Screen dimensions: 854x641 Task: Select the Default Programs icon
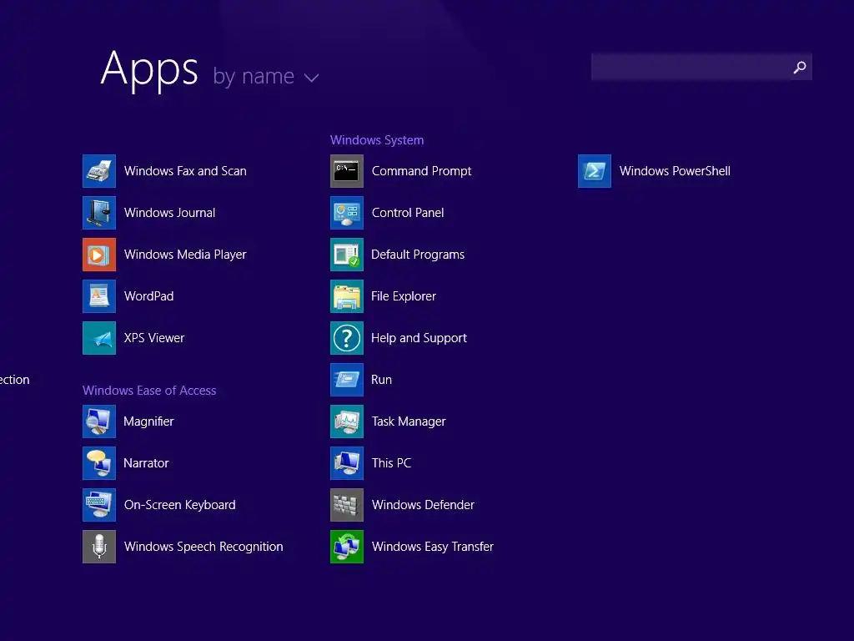[347, 255]
